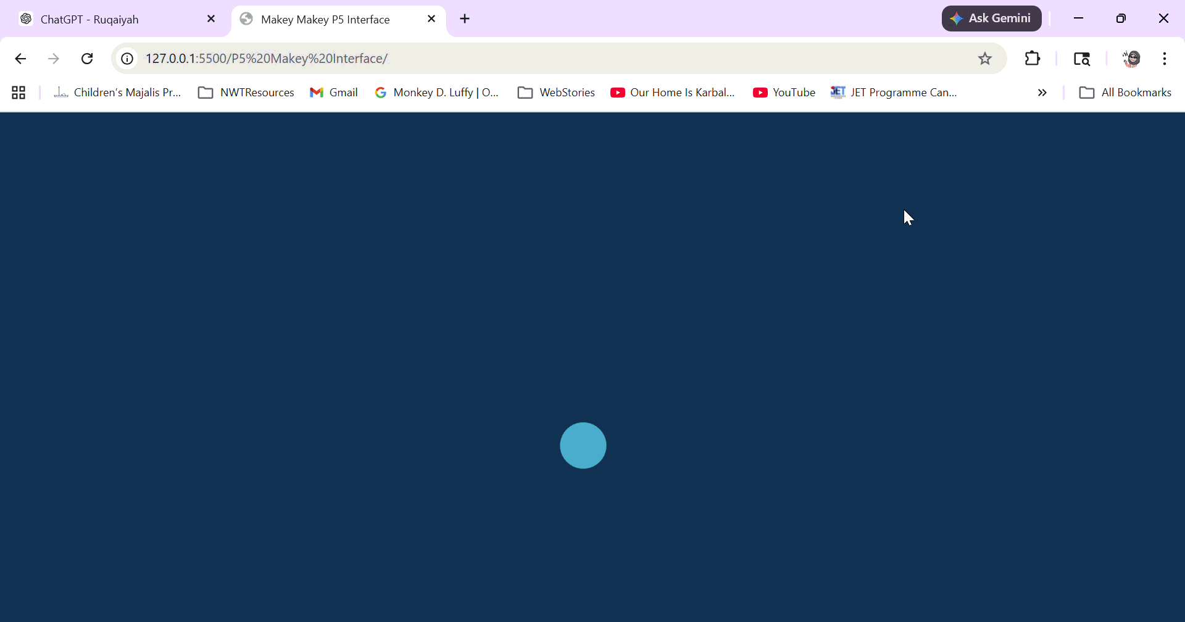
Task: Open Monkey D. Luffy bookmark
Action: pos(437,93)
